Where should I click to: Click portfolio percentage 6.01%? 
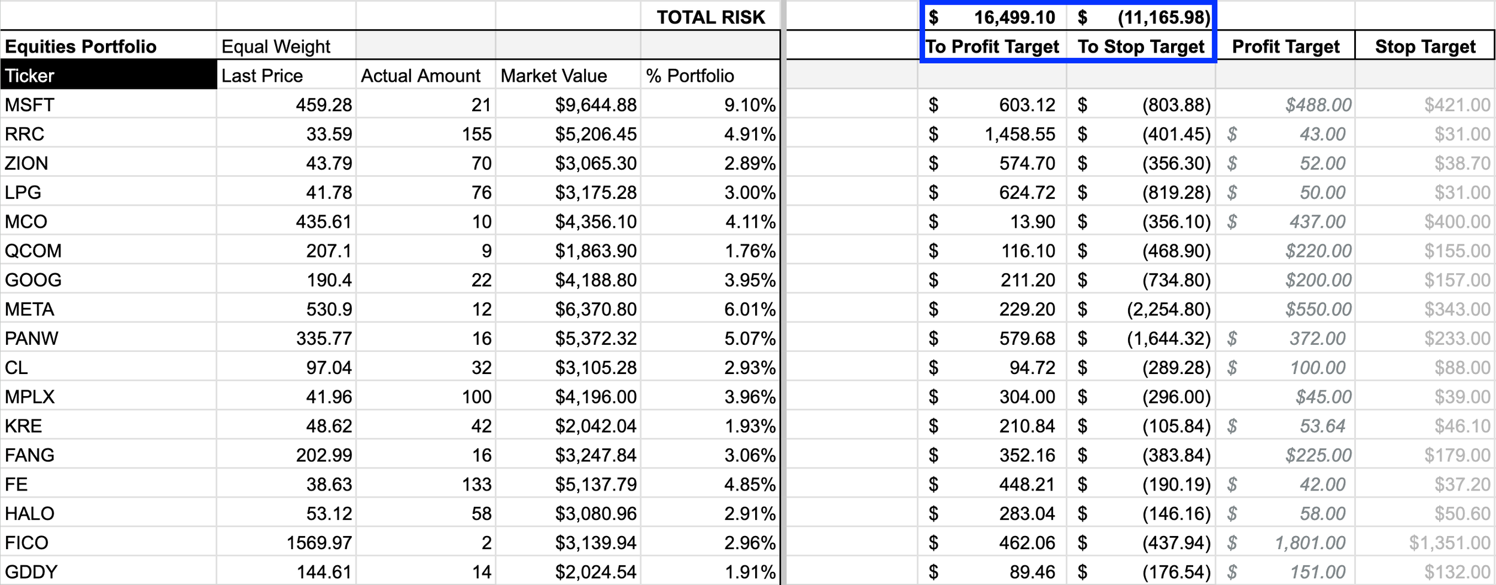point(710,309)
